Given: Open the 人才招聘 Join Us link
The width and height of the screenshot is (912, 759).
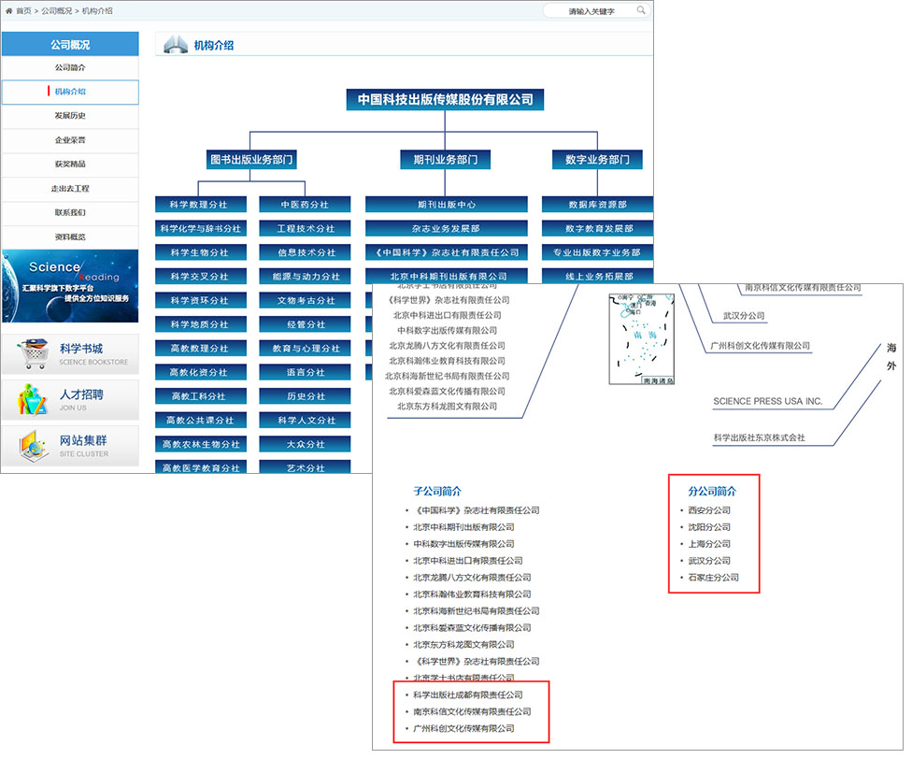Looking at the screenshot, I should click(70, 400).
